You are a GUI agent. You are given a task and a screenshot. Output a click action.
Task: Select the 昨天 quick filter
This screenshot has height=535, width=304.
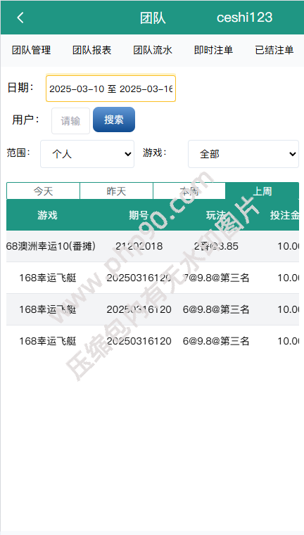click(x=116, y=191)
